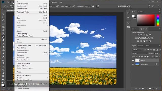The width and height of the screenshot is (162, 91).
Task: Toggle lock transparent pixels
Action: point(137,57)
